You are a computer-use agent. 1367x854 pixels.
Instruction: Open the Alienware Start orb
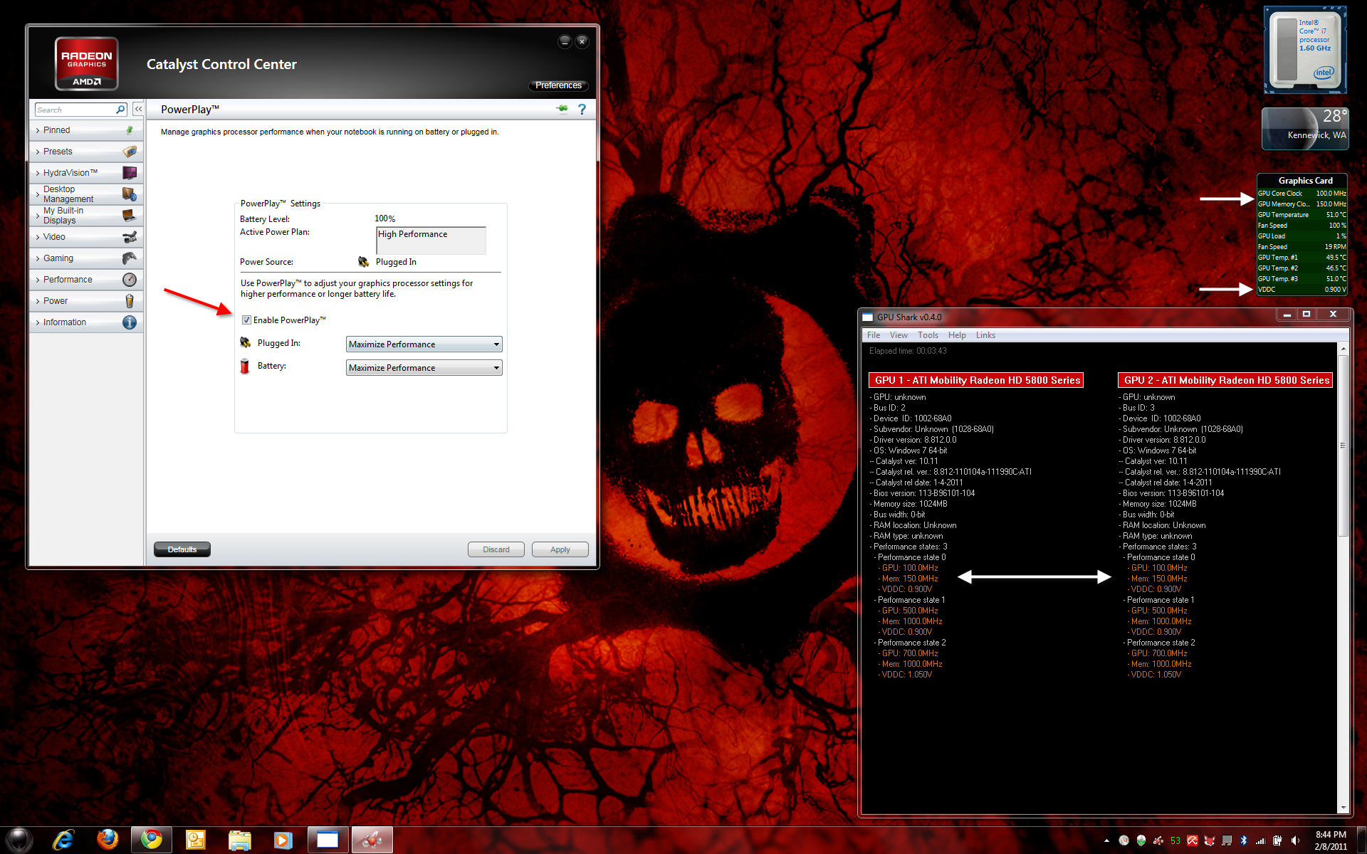[x=19, y=840]
